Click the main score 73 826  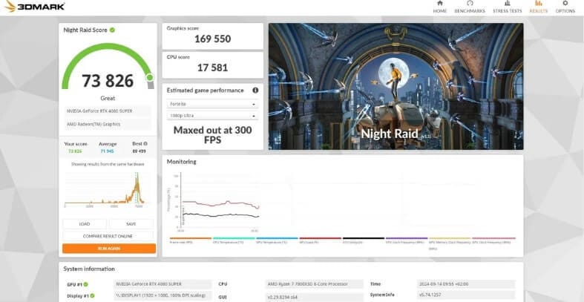click(x=108, y=81)
